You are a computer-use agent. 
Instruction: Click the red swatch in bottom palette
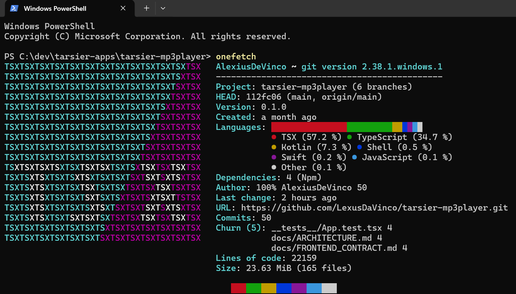pos(239,288)
